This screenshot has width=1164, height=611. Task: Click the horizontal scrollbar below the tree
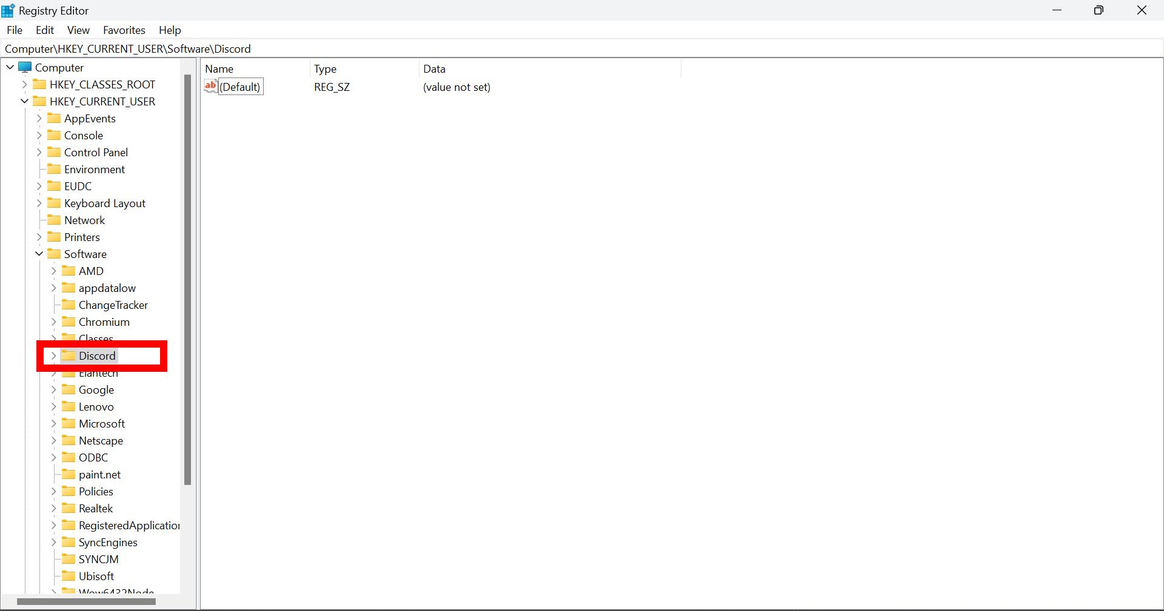tap(87, 601)
